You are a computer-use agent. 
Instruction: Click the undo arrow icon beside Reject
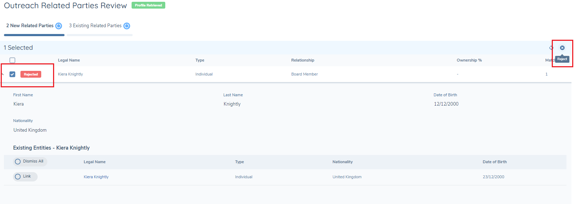click(x=551, y=48)
